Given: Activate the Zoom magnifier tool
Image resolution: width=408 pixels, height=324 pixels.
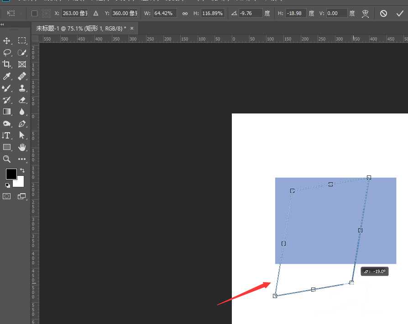Looking at the screenshot, I should tap(7, 159).
